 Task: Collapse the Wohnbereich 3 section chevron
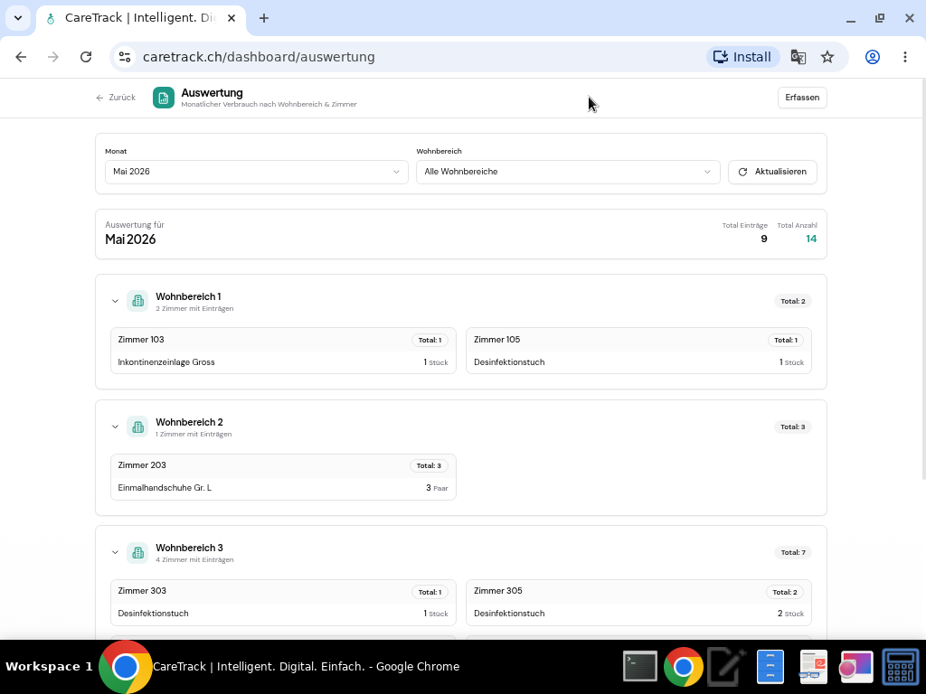pos(115,552)
